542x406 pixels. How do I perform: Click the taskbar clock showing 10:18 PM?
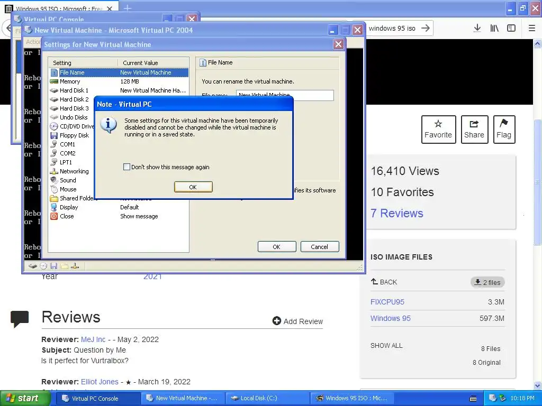pyautogui.click(x=522, y=399)
